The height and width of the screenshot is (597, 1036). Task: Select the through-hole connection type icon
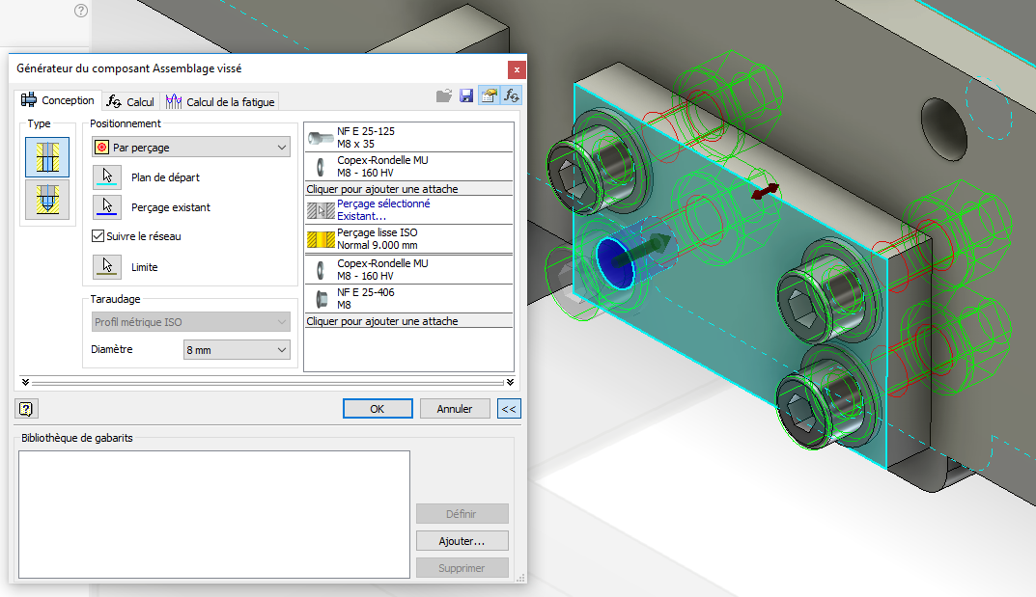coord(45,156)
